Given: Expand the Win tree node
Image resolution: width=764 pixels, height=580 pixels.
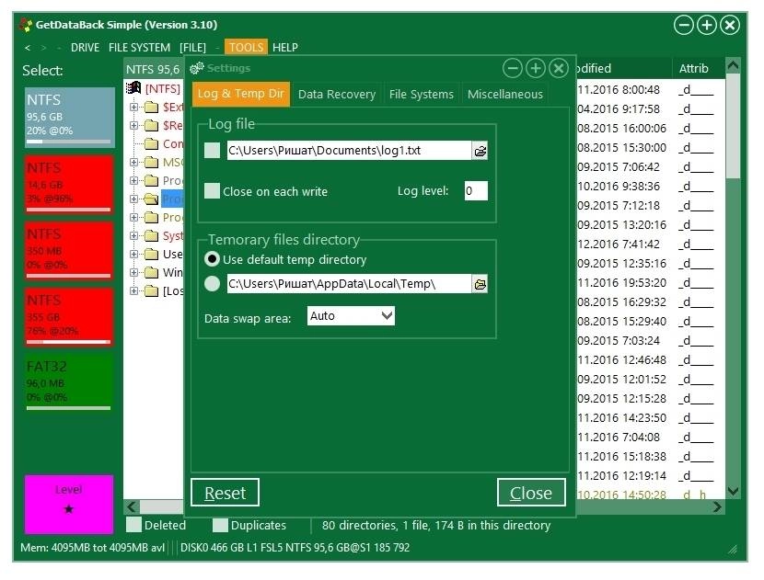Looking at the screenshot, I should [133, 272].
